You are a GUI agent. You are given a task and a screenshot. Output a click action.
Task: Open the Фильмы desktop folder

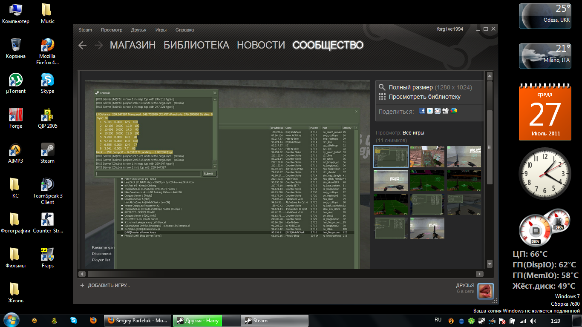(x=16, y=258)
